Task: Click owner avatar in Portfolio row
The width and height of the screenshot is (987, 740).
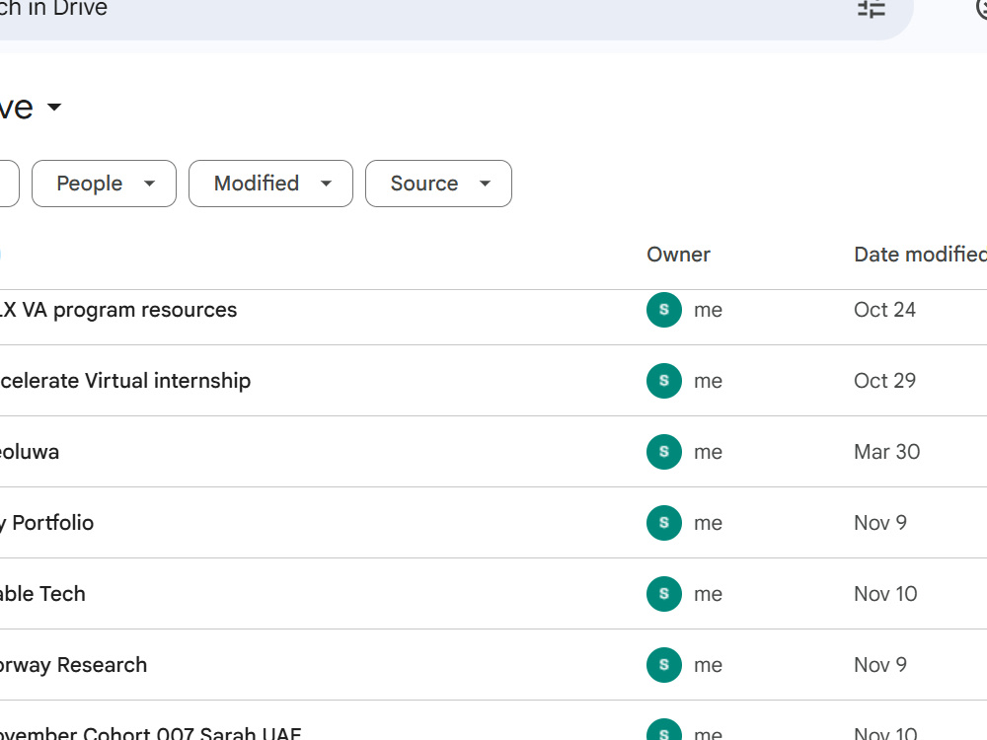Action: pyautogui.click(x=664, y=523)
